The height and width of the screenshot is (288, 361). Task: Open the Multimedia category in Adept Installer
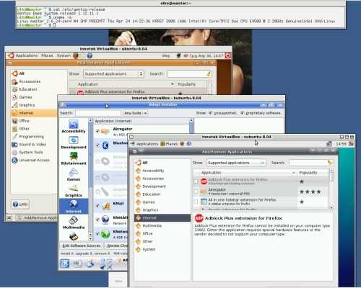[x=74, y=222]
